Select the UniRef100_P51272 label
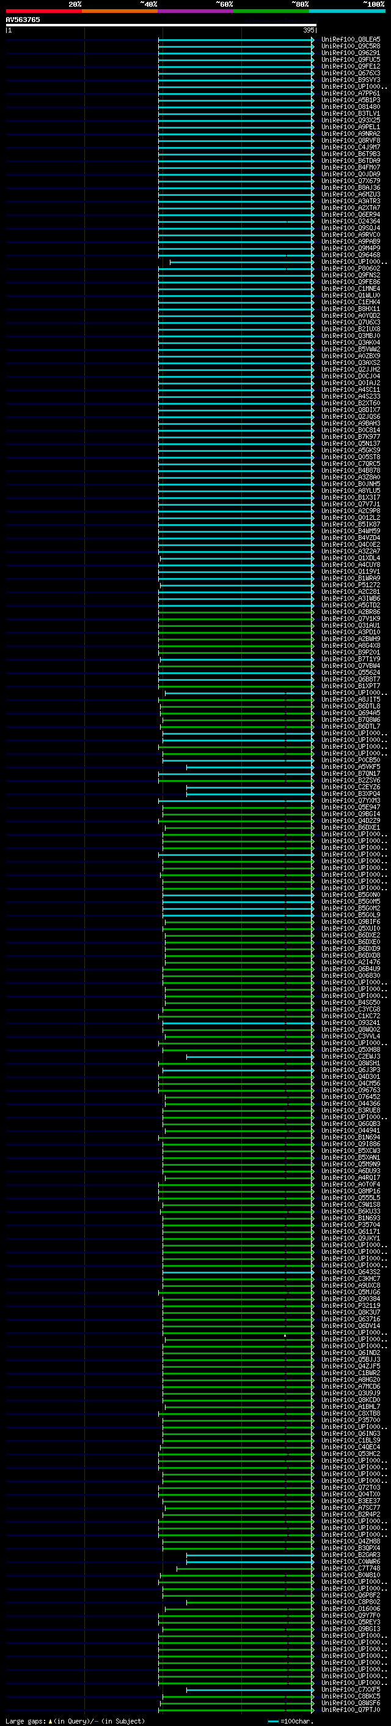Image resolution: width=391 pixels, height=1726 pixels. 350,585
